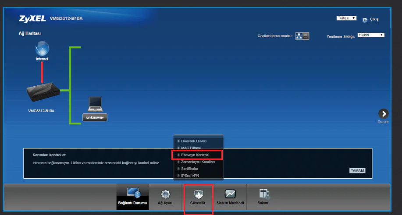This screenshot has height=215, width=402.
Task: Select Güvenlik Duvarı menu entry
Action: point(194,141)
